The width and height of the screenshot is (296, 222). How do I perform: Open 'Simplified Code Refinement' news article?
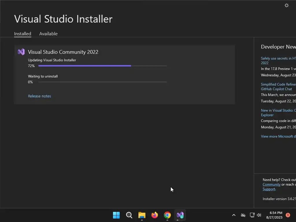click(278, 87)
